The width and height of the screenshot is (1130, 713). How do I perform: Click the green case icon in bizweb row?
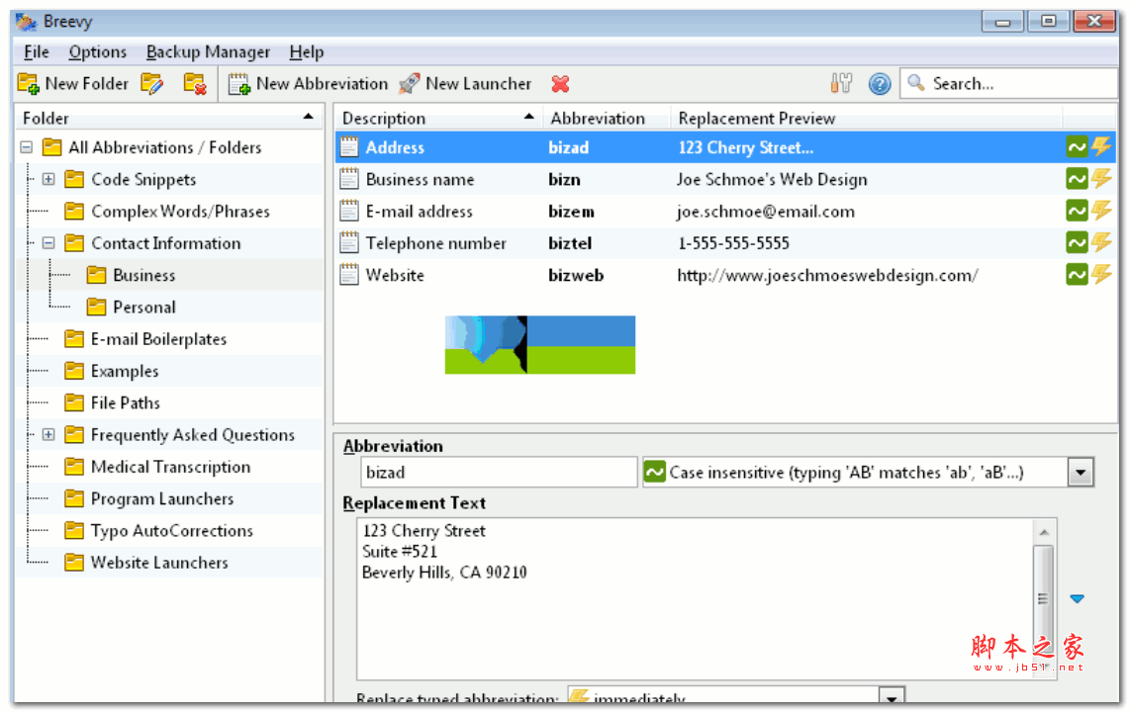coord(1077,274)
